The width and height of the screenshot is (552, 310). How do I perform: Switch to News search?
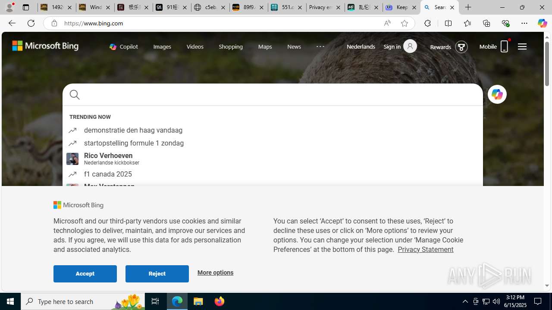tap(294, 46)
